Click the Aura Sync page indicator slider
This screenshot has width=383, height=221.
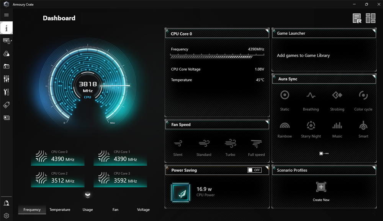click(x=324, y=153)
